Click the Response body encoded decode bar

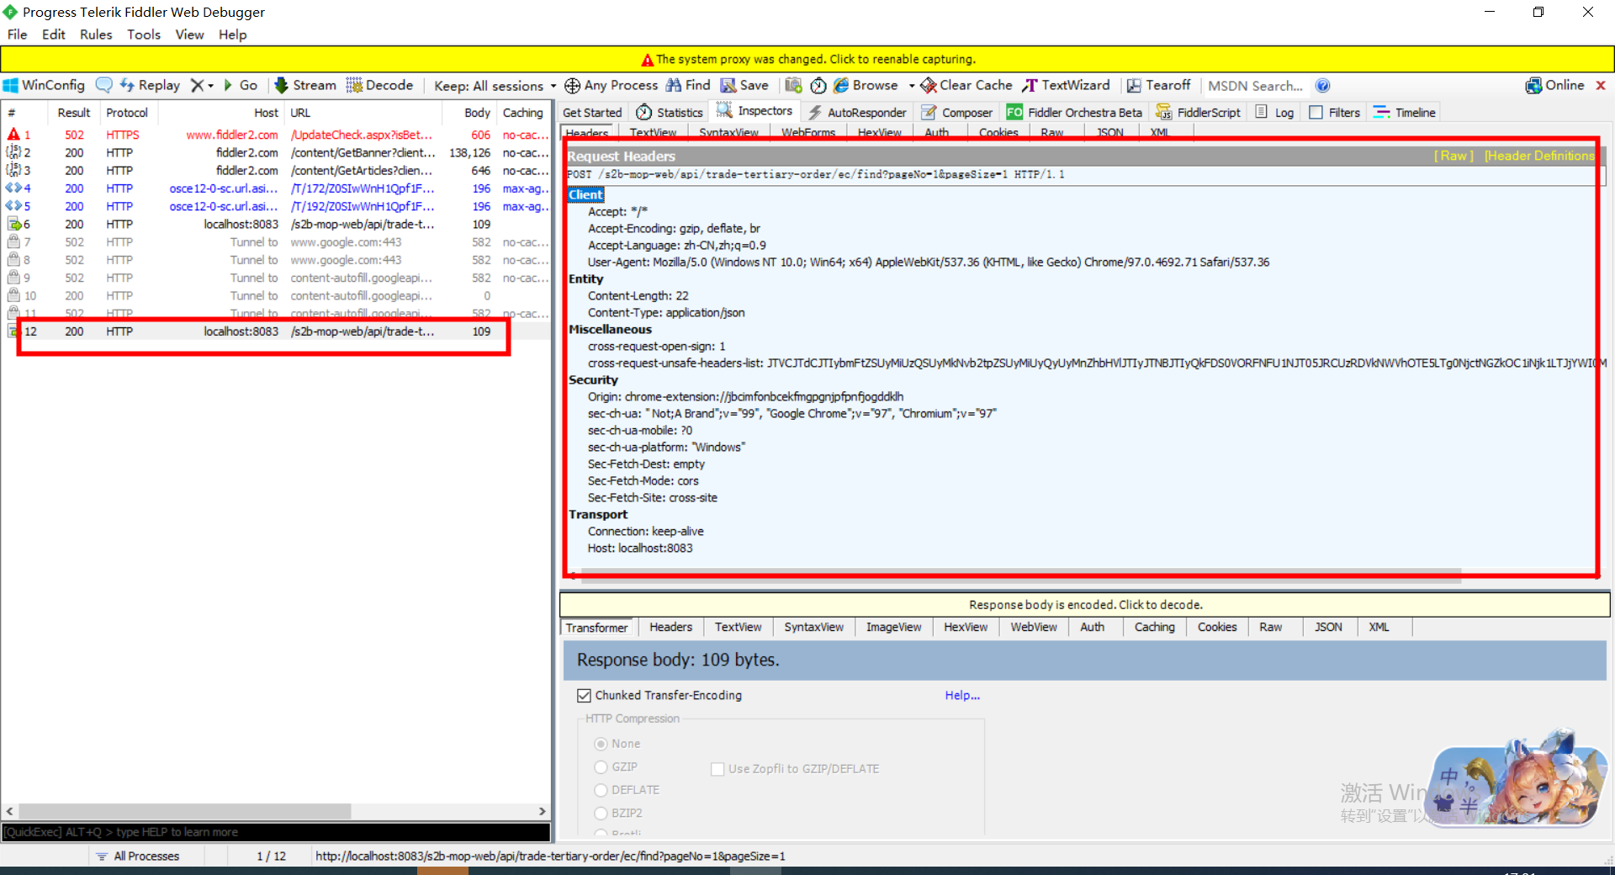[x=1085, y=604]
